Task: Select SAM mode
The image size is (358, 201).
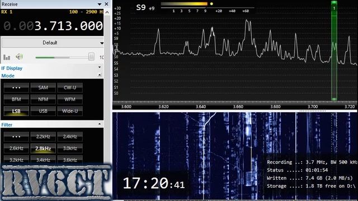Action: pos(43,88)
